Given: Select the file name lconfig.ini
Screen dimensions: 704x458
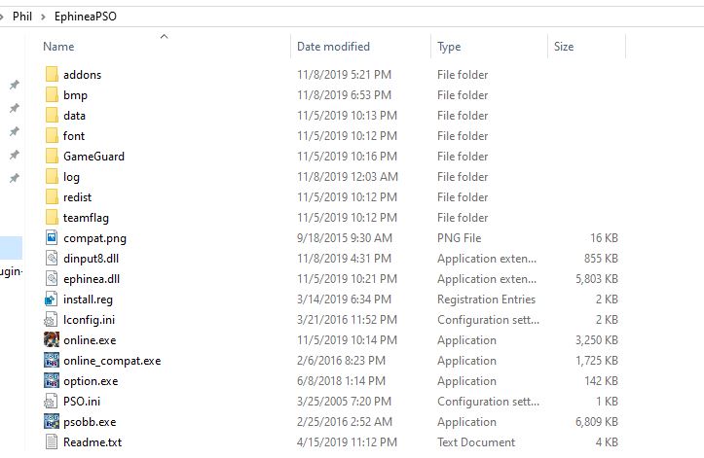Looking at the screenshot, I should 89,320.
